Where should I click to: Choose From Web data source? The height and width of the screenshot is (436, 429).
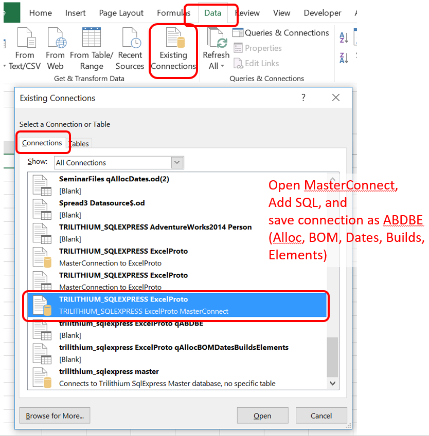click(x=55, y=49)
